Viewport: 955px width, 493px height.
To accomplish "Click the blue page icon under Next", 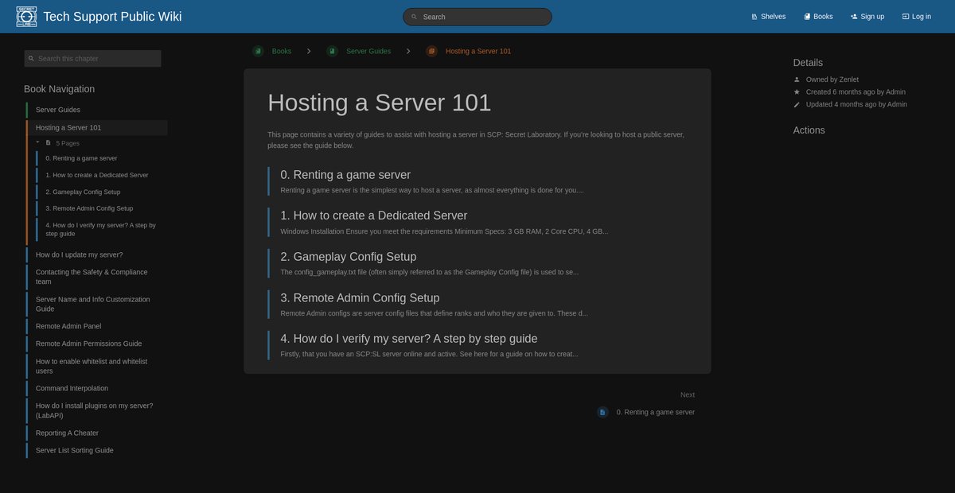I will (x=602, y=412).
